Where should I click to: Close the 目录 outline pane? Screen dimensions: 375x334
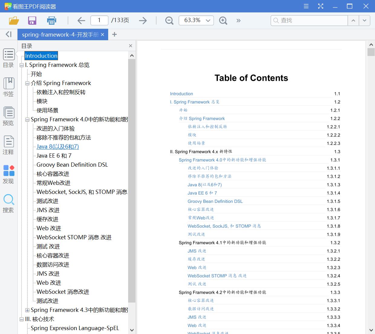(x=131, y=46)
